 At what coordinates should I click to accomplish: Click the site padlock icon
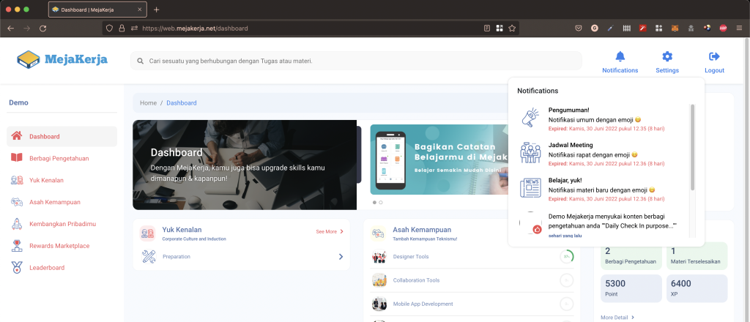point(122,29)
